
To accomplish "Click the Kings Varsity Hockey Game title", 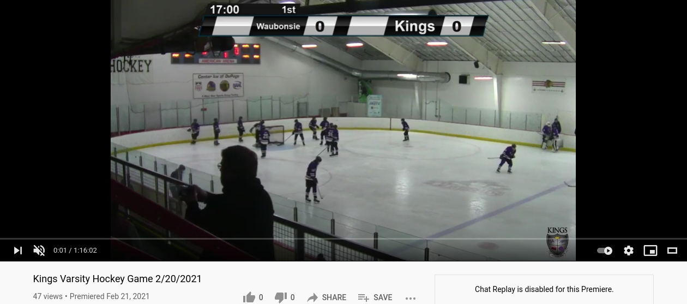I will click(117, 279).
